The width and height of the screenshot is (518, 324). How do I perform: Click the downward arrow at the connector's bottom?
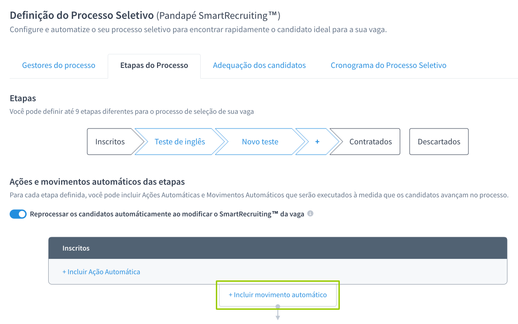click(x=277, y=316)
